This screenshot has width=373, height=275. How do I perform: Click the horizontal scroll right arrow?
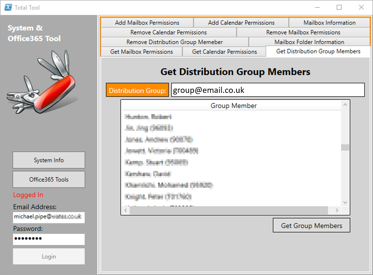(337, 210)
